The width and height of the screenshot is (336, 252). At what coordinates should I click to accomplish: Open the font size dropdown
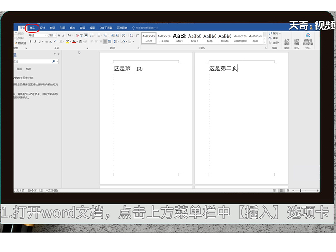(x=55, y=35)
